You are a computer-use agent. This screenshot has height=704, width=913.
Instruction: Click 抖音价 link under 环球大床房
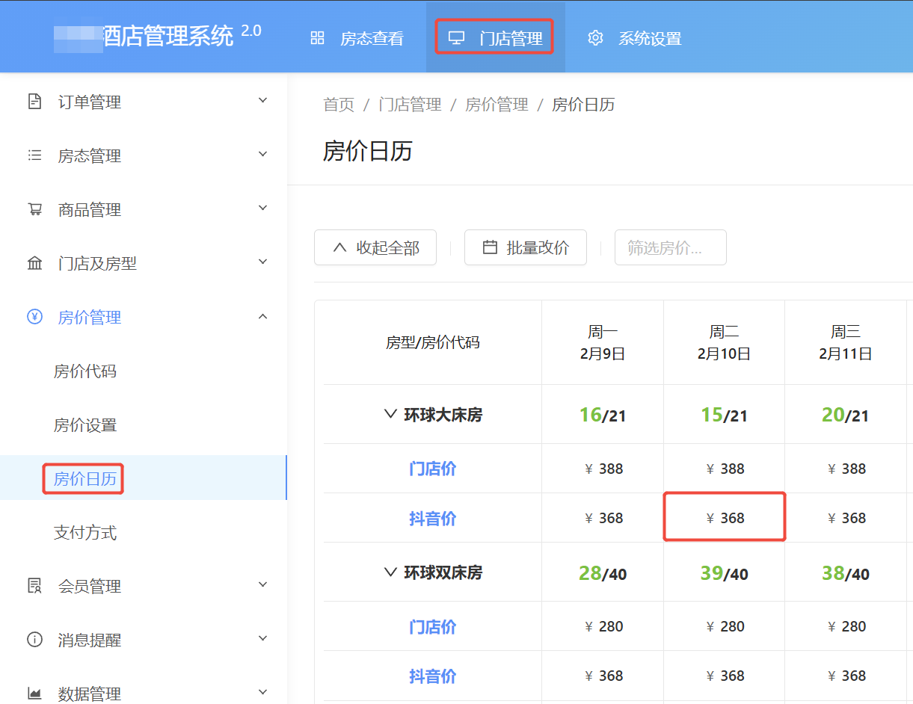click(x=432, y=518)
